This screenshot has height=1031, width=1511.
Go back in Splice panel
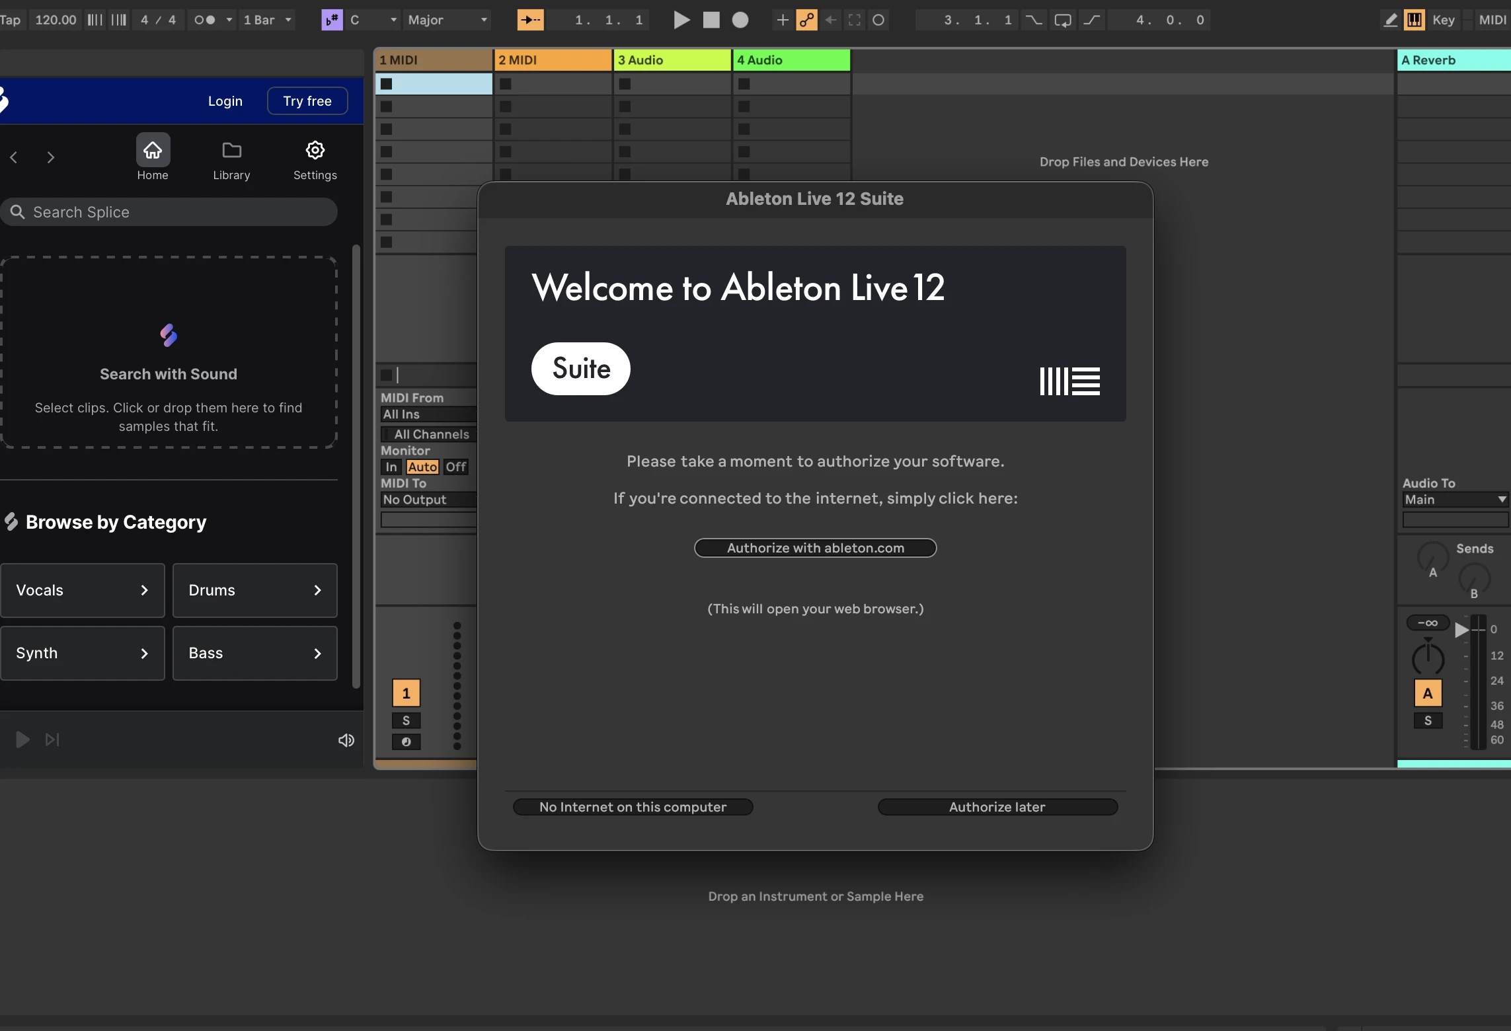[14, 157]
